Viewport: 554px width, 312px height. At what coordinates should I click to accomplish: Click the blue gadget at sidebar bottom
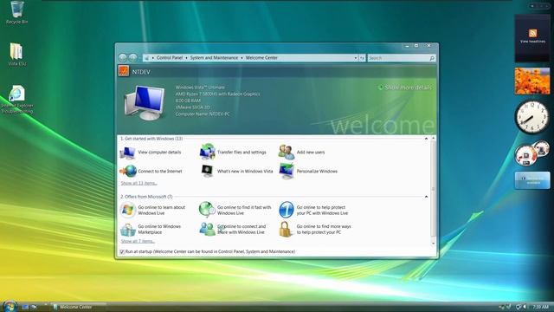tap(532, 180)
